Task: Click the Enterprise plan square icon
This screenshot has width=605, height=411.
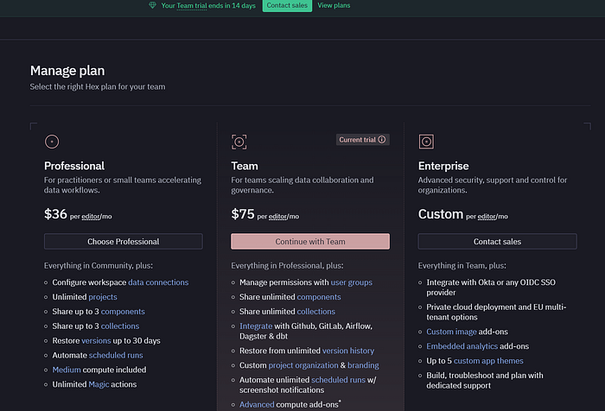Action: [426, 142]
